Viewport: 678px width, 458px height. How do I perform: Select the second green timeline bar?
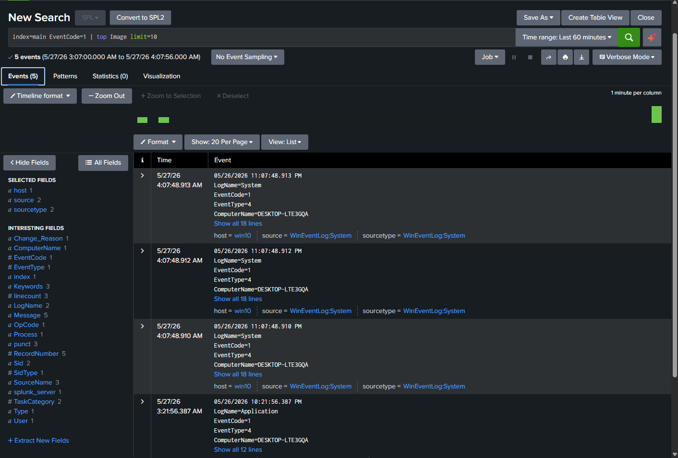tap(164, 120)
